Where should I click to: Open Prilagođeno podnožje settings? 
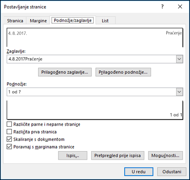tap(123, 72)
